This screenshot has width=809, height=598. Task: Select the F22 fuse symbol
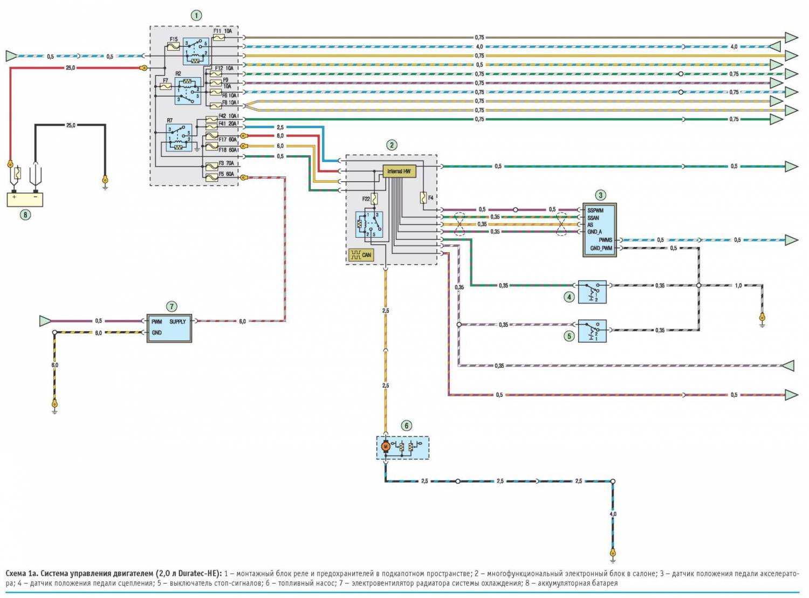click(x=374, y=199)
